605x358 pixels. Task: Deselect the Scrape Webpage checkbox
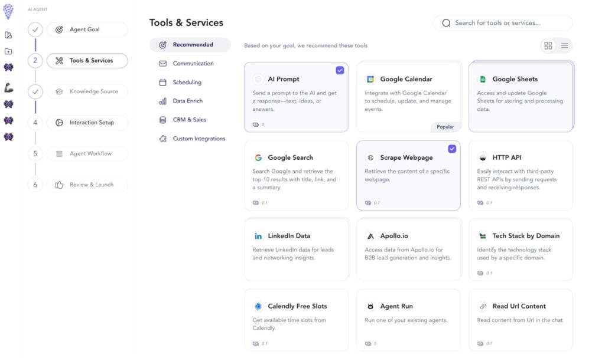coord(453,149)
